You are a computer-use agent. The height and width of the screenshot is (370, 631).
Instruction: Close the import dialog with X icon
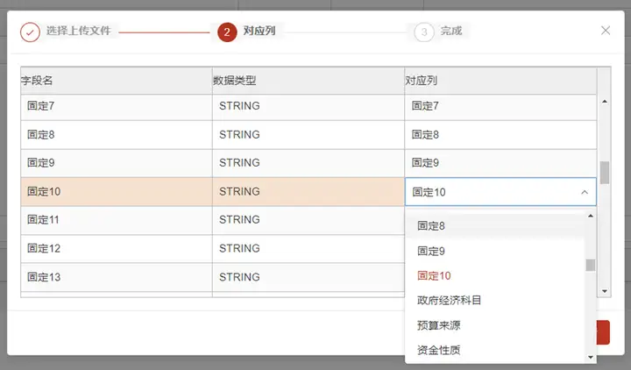pos(606,31)
